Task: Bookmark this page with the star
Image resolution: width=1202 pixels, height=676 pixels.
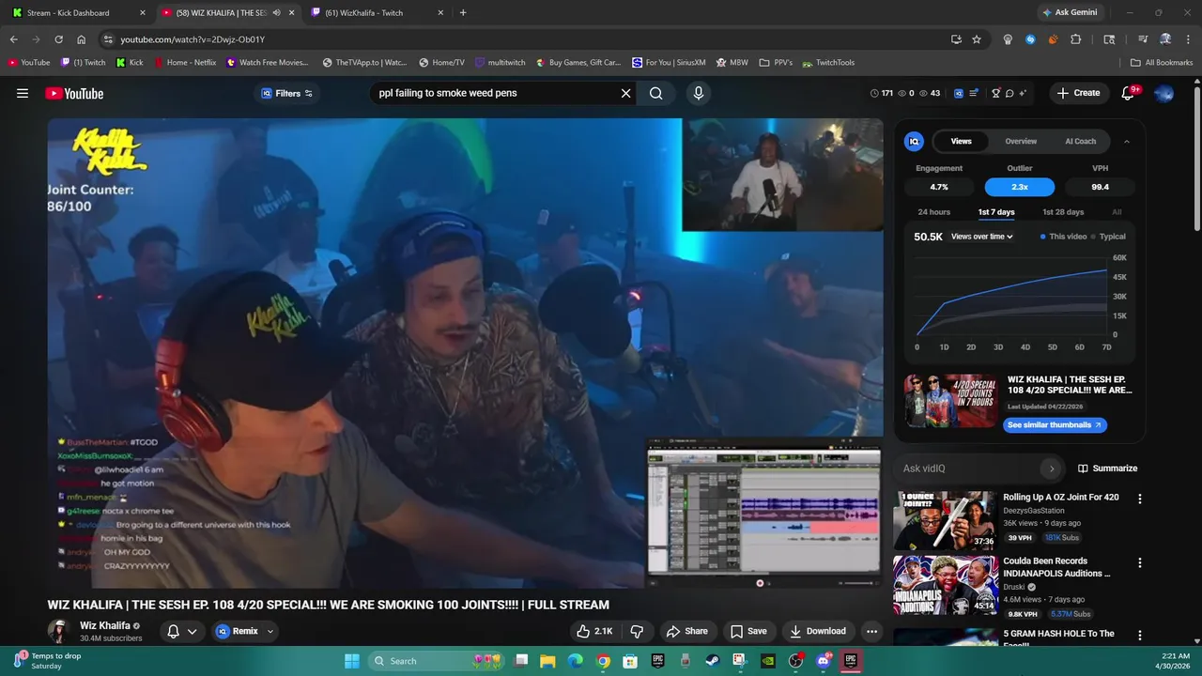Action: click(977, 39)
